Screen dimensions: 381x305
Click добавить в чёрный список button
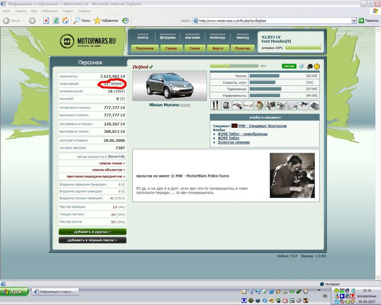coord(92,240)
